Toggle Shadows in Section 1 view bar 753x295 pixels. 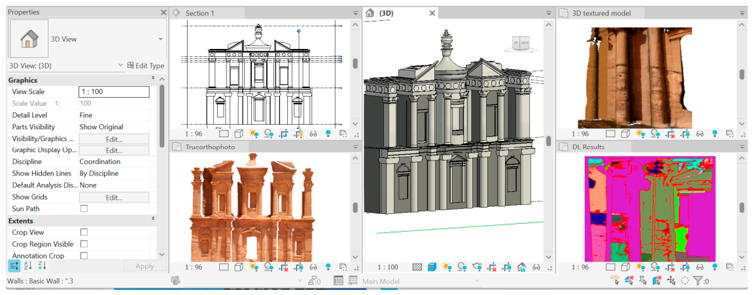point(268,134)
